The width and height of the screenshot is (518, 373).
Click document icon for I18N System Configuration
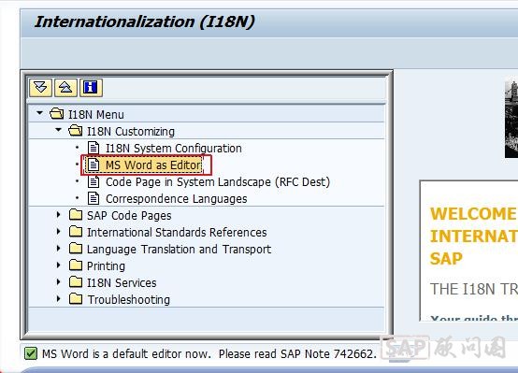pyautogui.click(x=94, y=148)
